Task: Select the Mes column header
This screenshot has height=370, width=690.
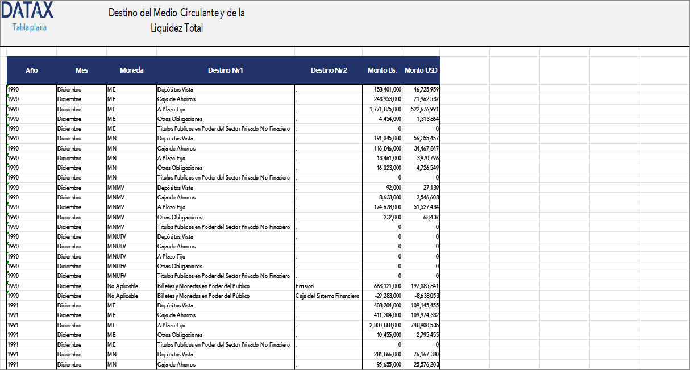Action: point(81,70)
